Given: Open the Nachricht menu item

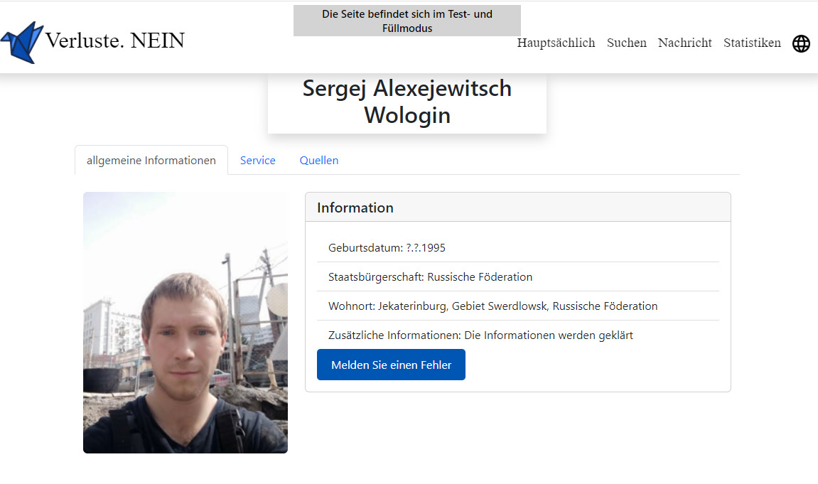Looking at the screenshot, I should tap(684, 43).
